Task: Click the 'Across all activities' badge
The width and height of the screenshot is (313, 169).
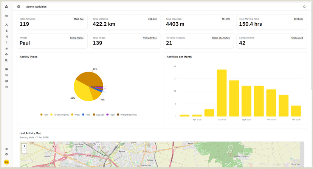Action: [221, 38]
